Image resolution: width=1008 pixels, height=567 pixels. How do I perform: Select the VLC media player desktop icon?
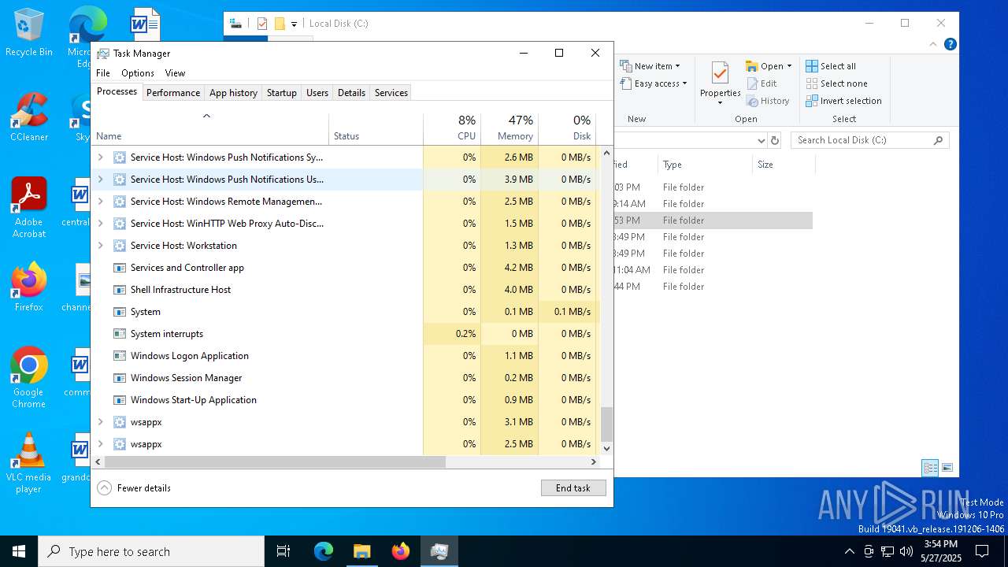point(29,463)
